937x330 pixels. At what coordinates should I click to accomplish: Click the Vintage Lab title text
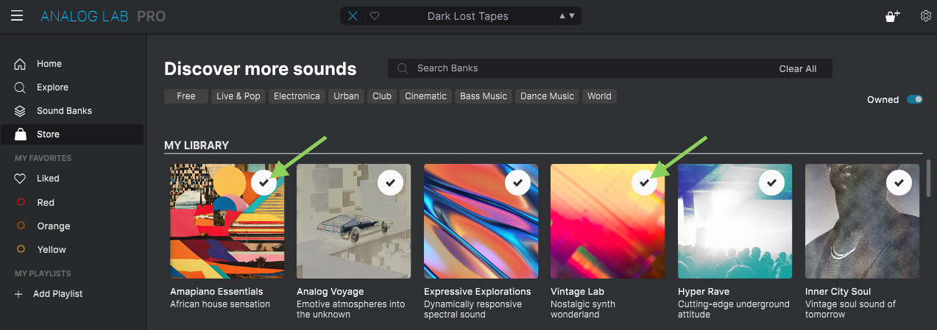[x=578, y=292]
